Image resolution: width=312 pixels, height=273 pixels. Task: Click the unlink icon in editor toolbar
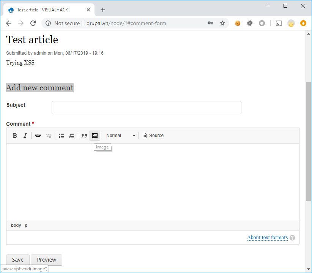click(49, 136)
